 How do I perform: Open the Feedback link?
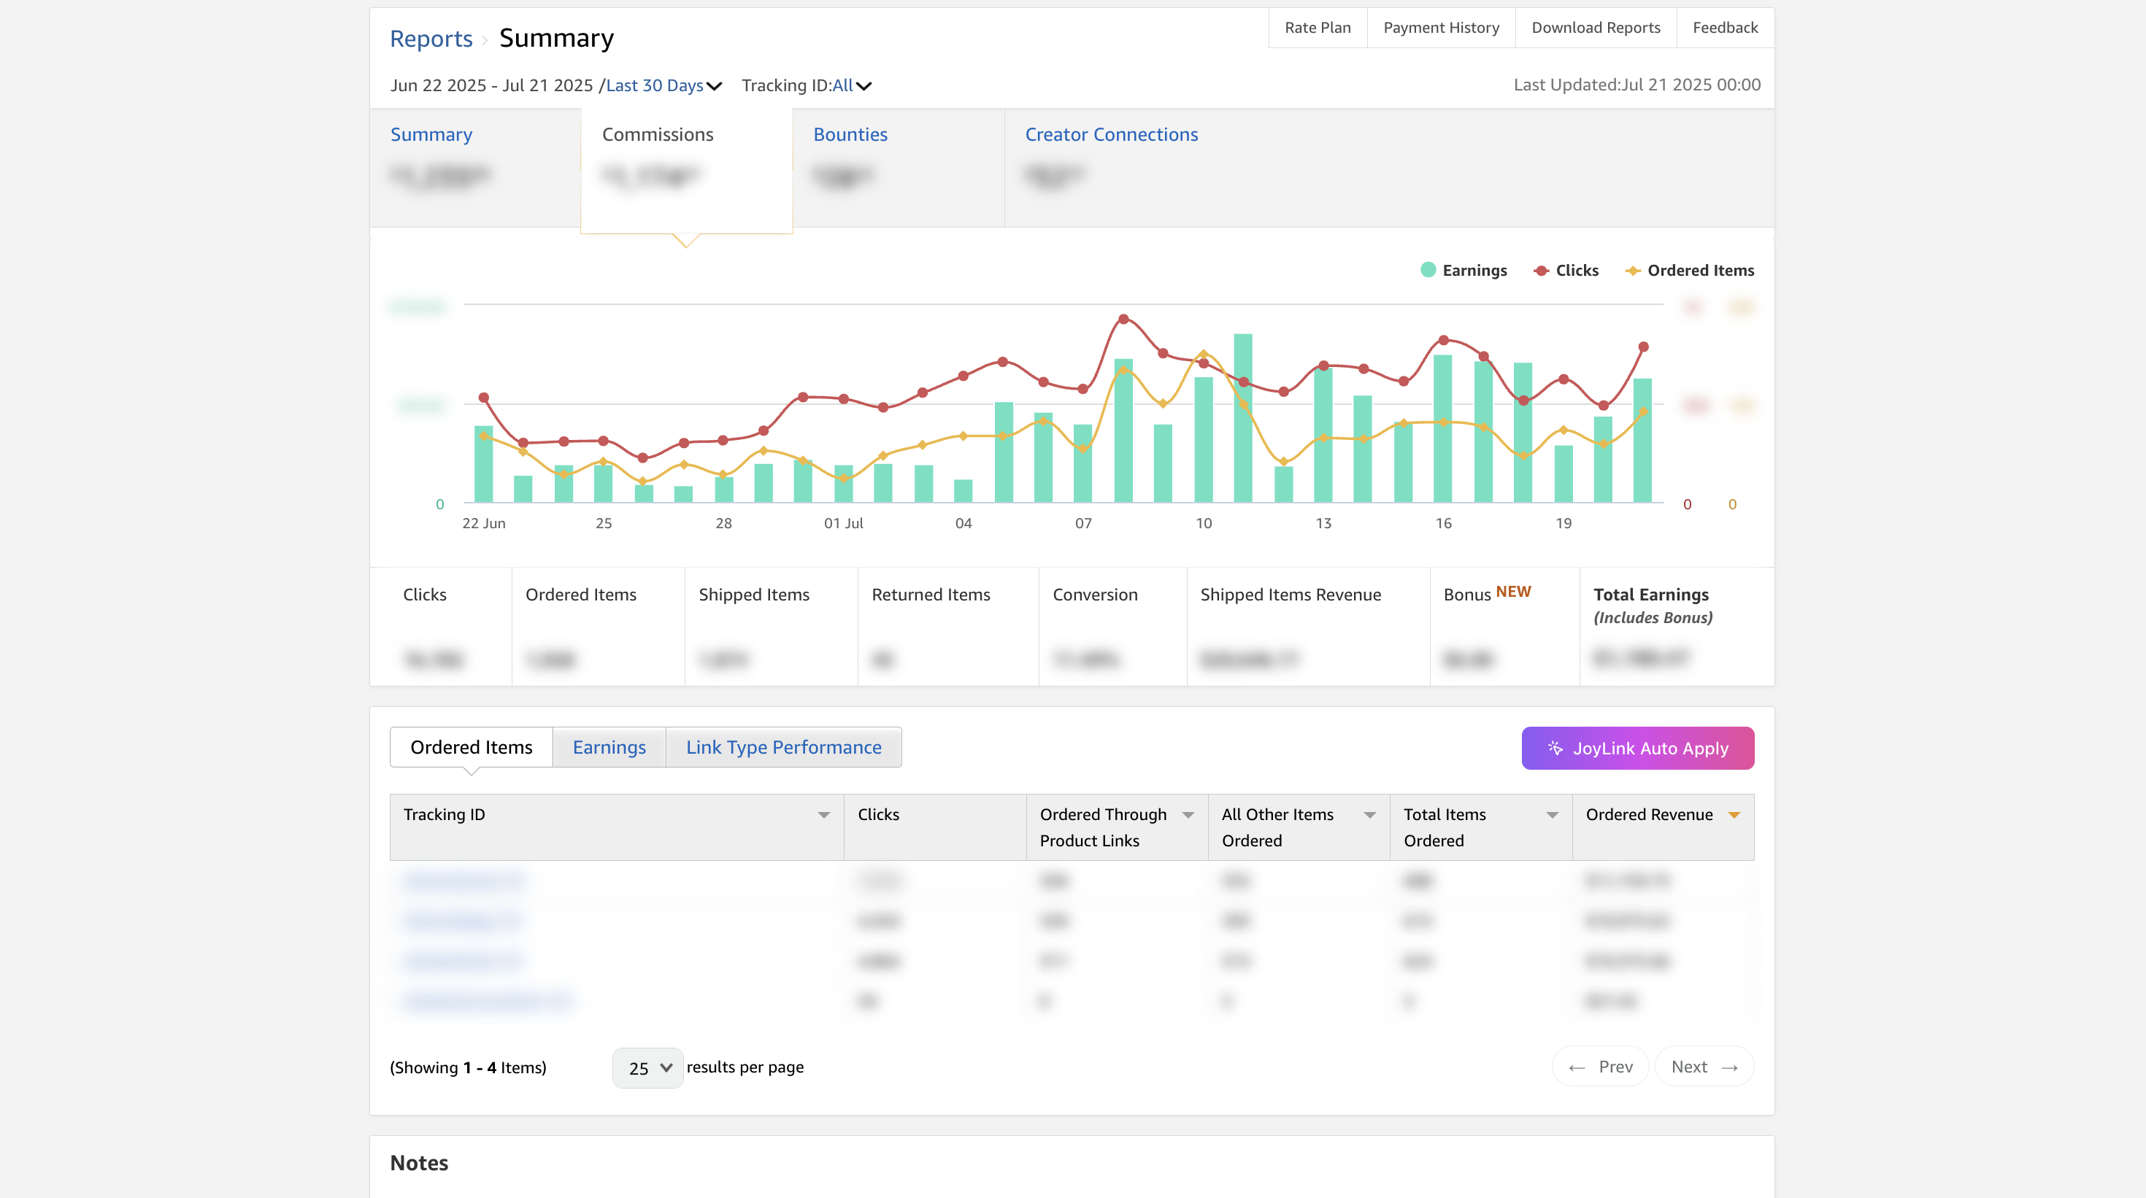[x=1724, y=28]
